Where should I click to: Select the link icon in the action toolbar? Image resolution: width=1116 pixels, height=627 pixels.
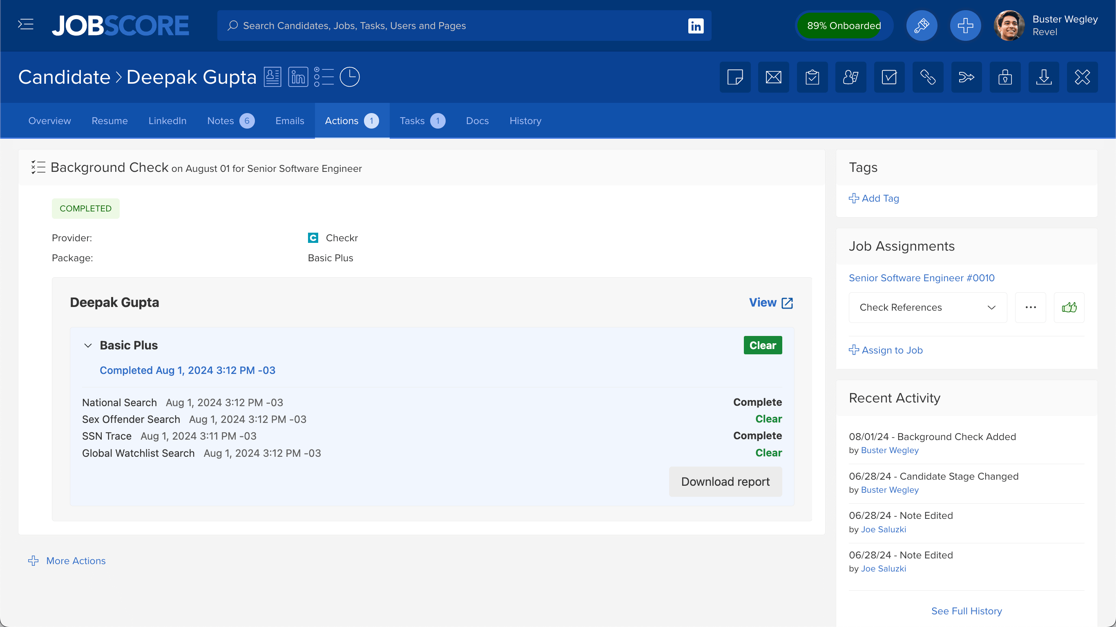[929, 77]
